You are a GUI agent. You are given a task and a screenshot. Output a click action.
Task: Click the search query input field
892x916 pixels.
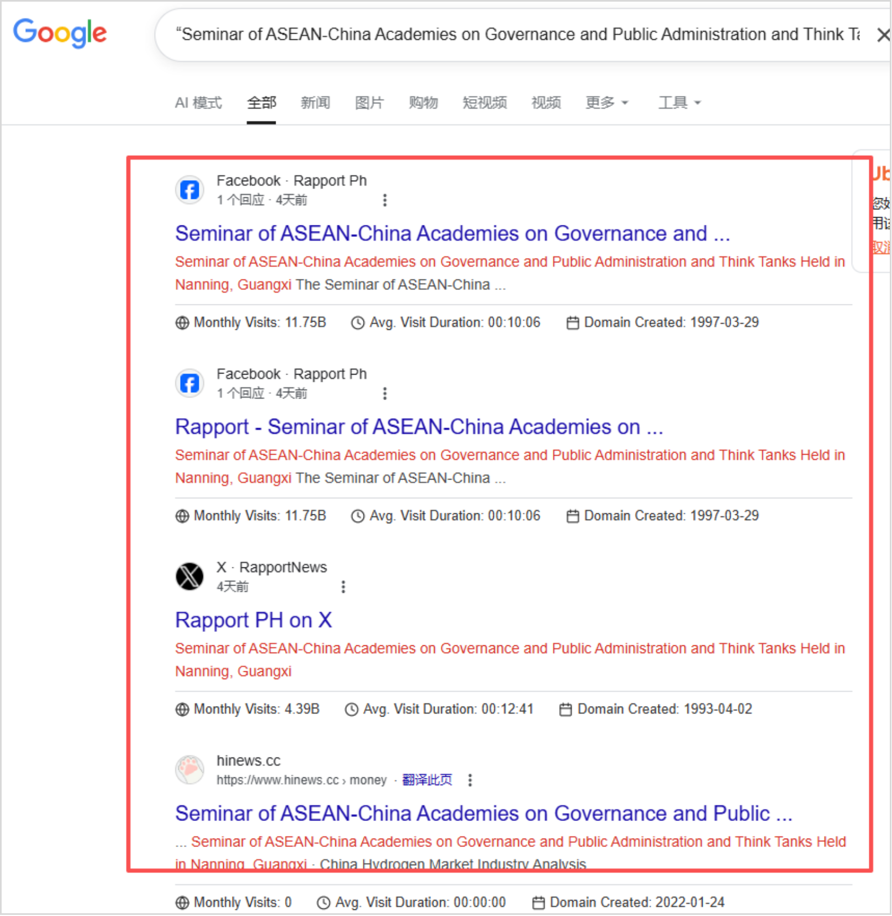pos(517,35)
